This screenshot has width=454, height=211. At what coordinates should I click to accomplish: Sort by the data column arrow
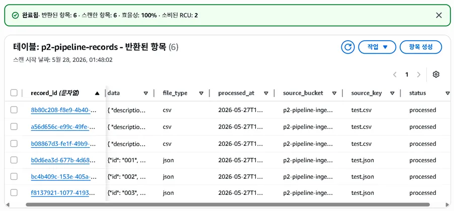[146, 93]
